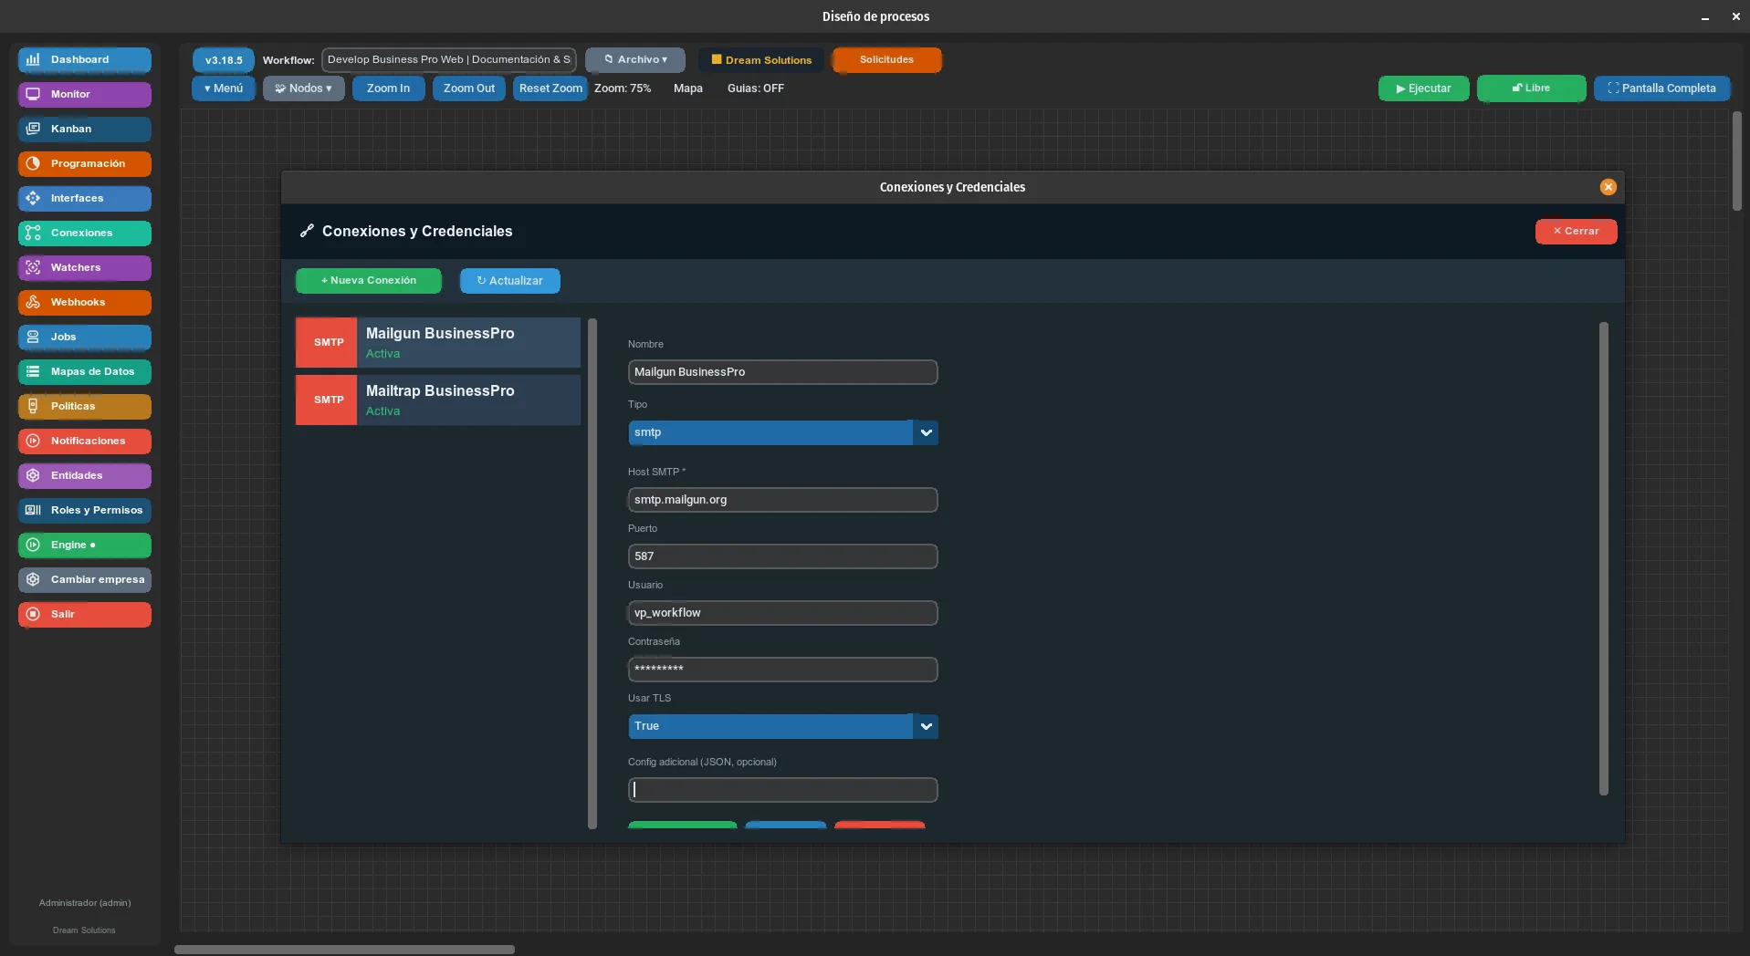
Task: Open the Menú dropdown
Action: coord(223,88)
